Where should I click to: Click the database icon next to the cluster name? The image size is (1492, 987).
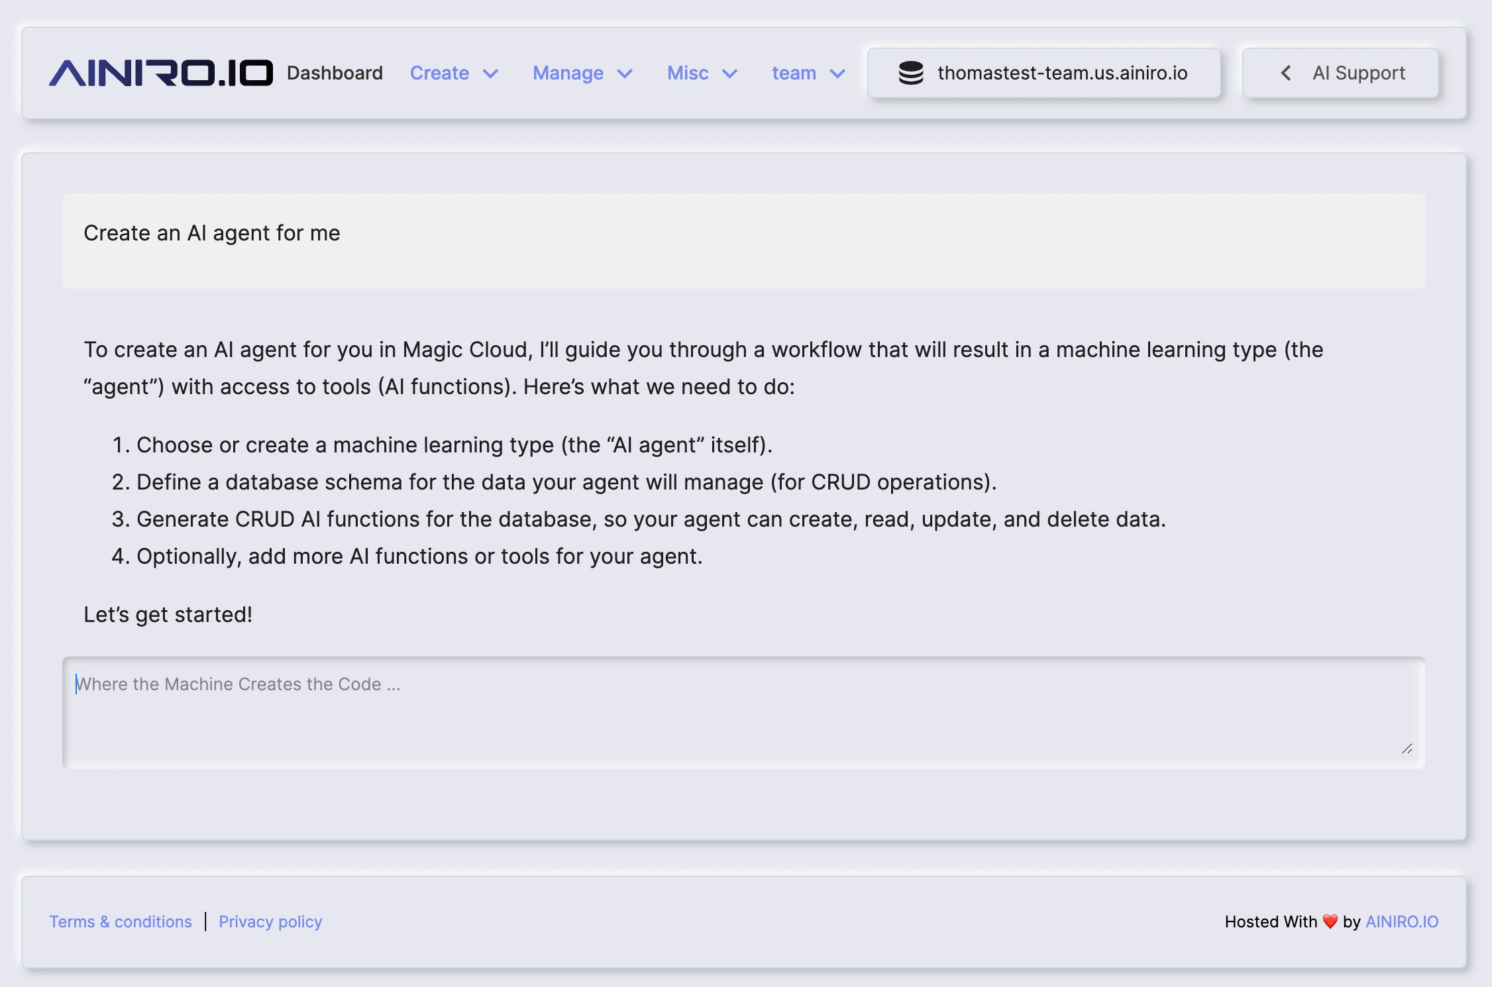[x=912, y=73]
